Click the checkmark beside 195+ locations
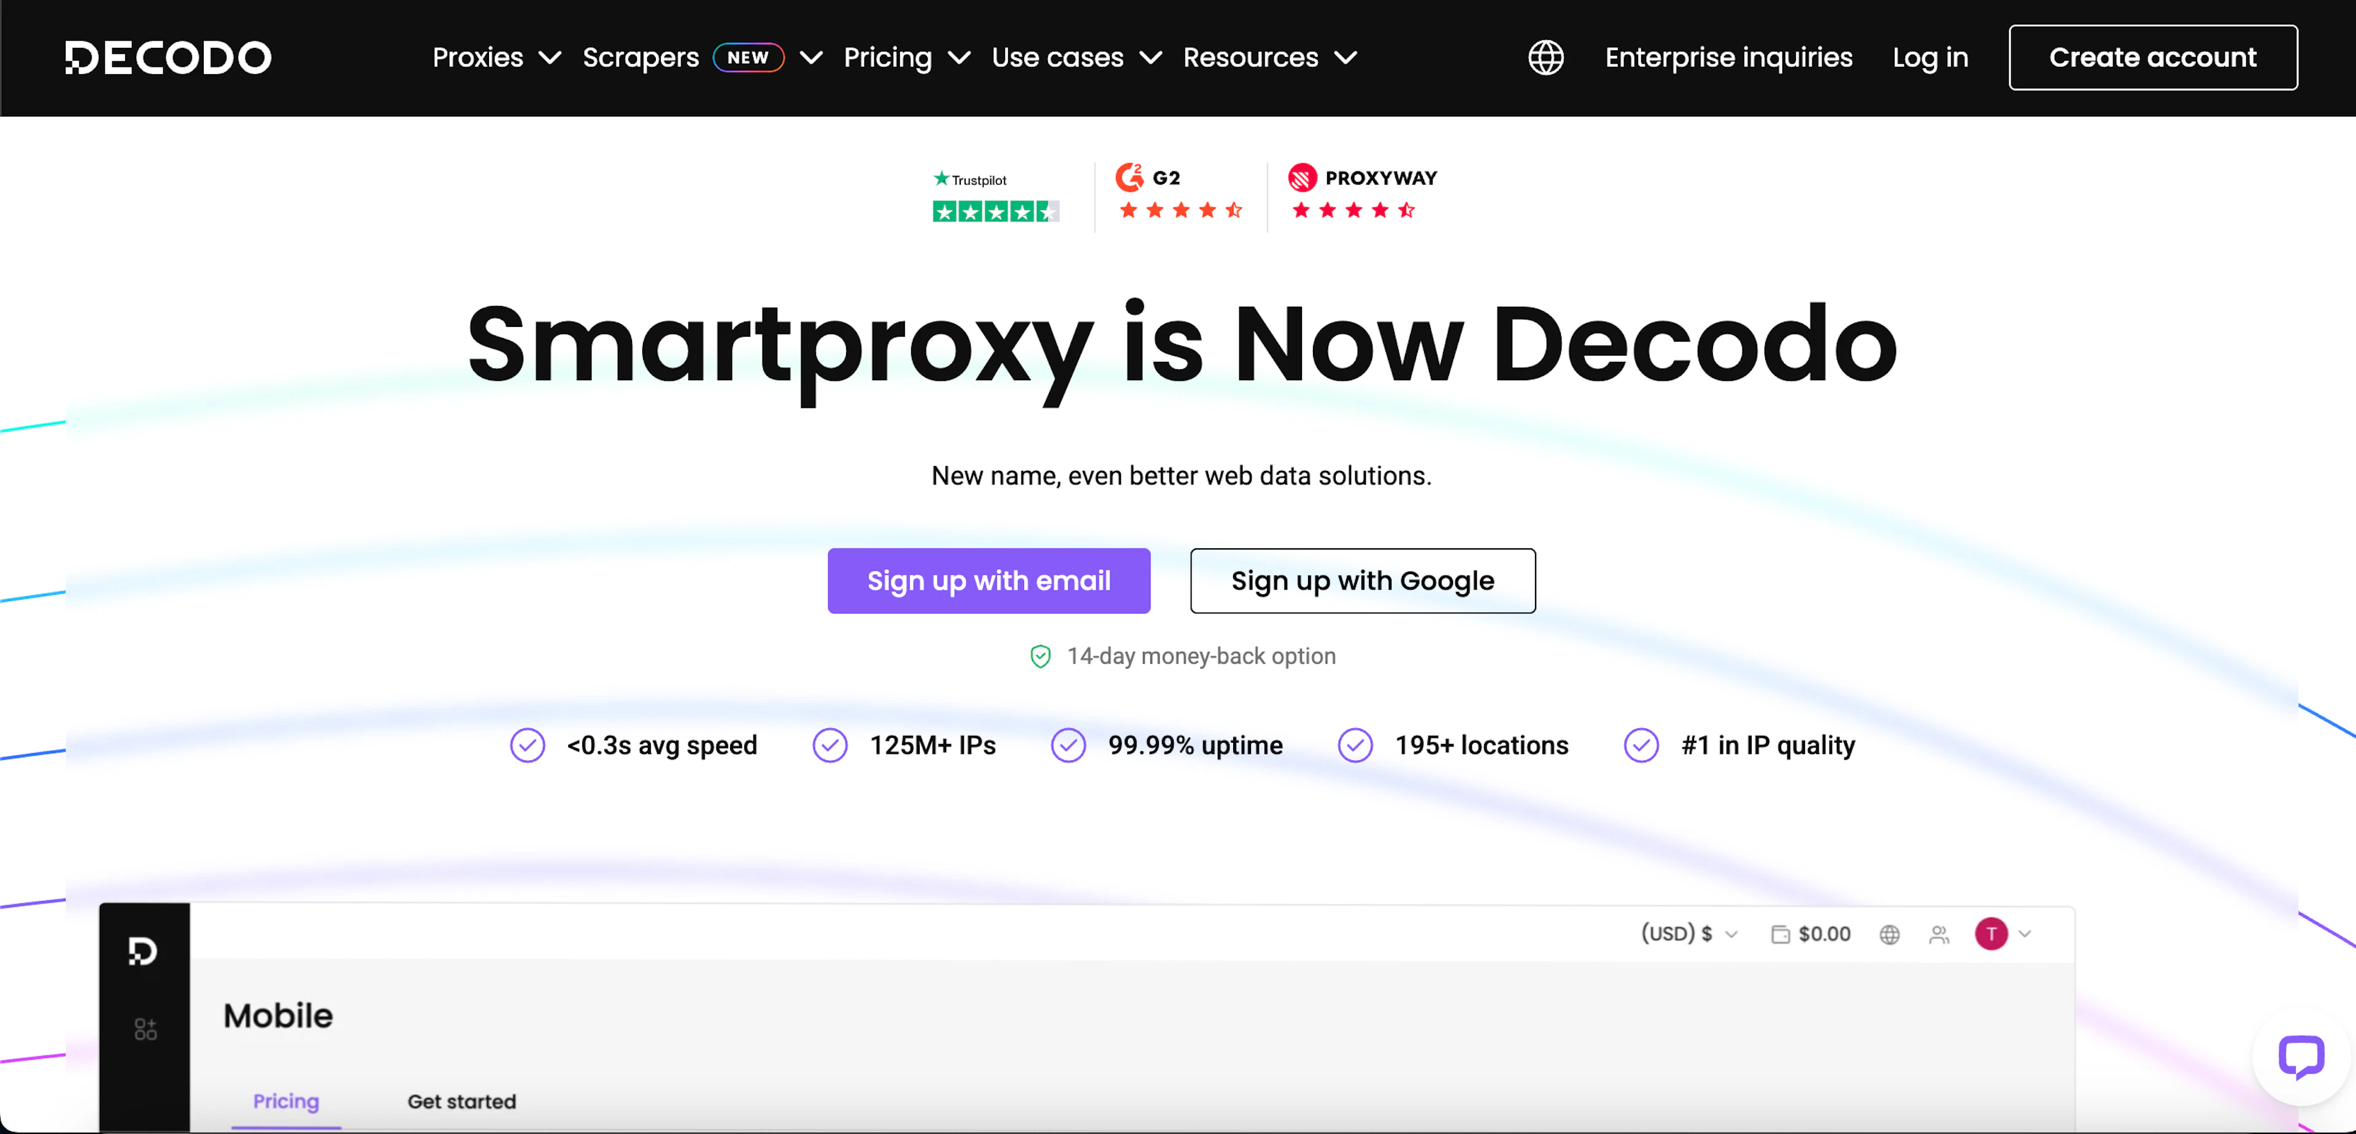Viewport: 2356px width, 1134px height. coord(1355,745)
